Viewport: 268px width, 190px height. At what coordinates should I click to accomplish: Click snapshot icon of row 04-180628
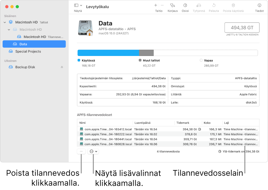81,144
